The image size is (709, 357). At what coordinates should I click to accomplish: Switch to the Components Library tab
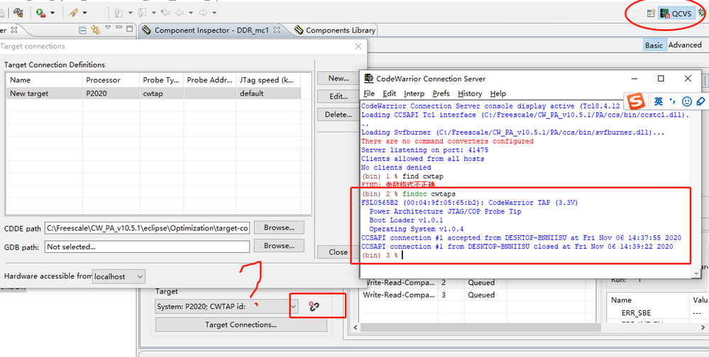click(x=334, y=30)
